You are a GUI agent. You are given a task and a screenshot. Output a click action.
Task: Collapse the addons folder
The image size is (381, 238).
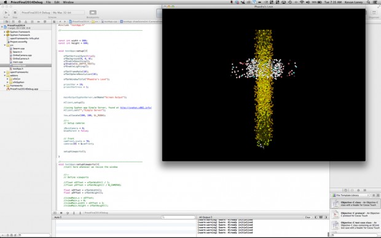[x=5, y=76]
